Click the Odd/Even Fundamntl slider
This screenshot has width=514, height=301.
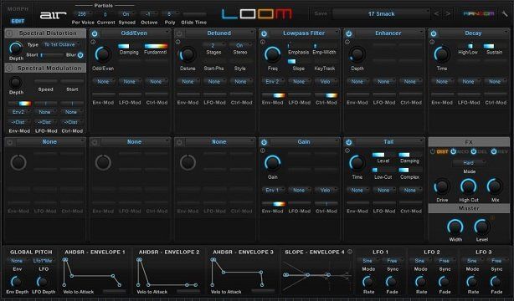point(156,46)
